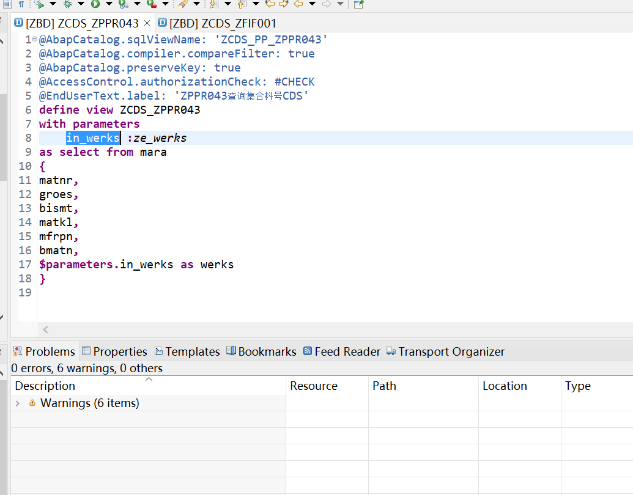Click the 'define view ZCDS_ZPPR043' line

tap(119, 110)
